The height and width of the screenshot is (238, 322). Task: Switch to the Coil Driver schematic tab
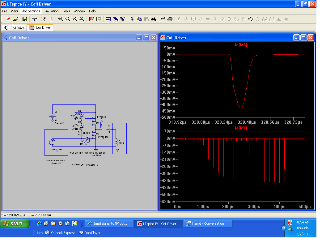click(15, 28)
